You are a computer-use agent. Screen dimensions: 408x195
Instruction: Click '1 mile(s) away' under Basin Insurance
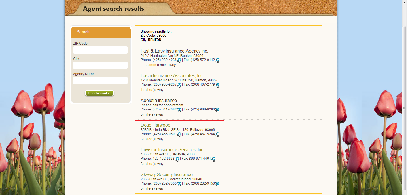point(152,90)
